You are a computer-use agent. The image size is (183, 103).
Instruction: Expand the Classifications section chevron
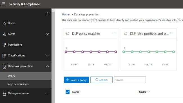coord(47,56)
